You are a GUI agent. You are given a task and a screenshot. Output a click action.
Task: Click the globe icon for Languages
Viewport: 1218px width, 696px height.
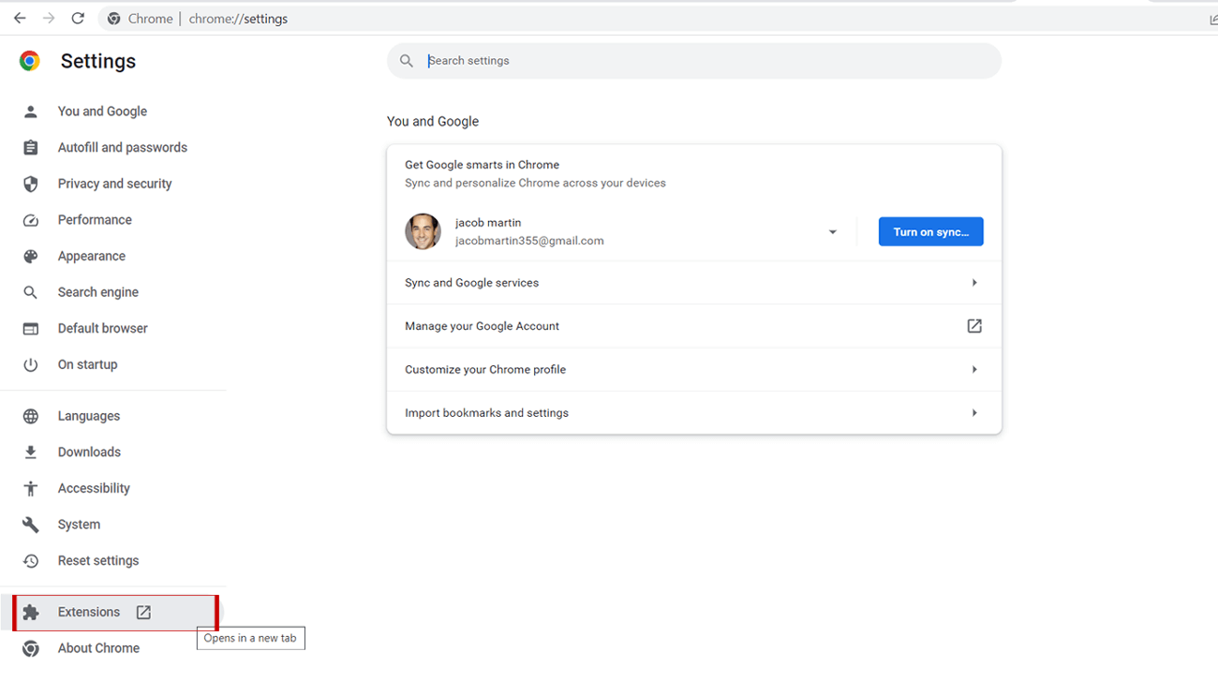click(x=31, y=416)
